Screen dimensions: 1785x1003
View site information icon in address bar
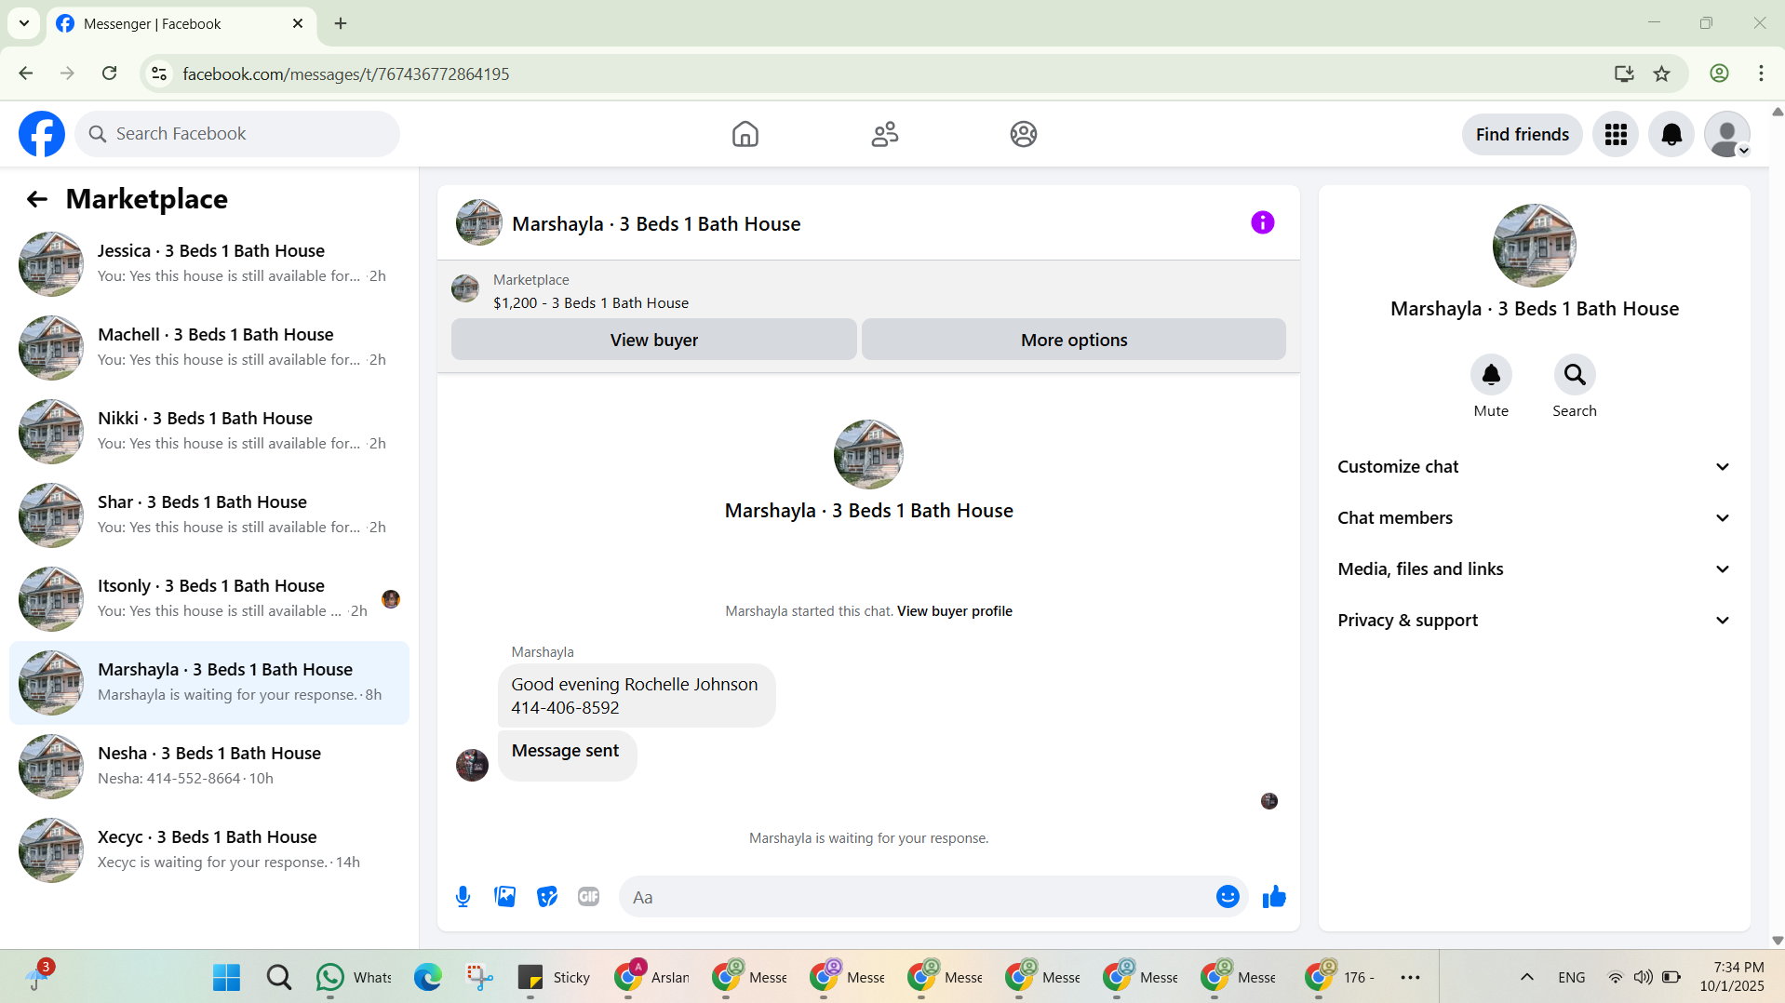pyautogui.click(x=159, y=74)
